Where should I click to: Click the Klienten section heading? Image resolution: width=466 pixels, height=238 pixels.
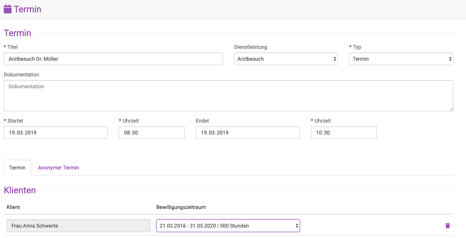click(20, 190)
